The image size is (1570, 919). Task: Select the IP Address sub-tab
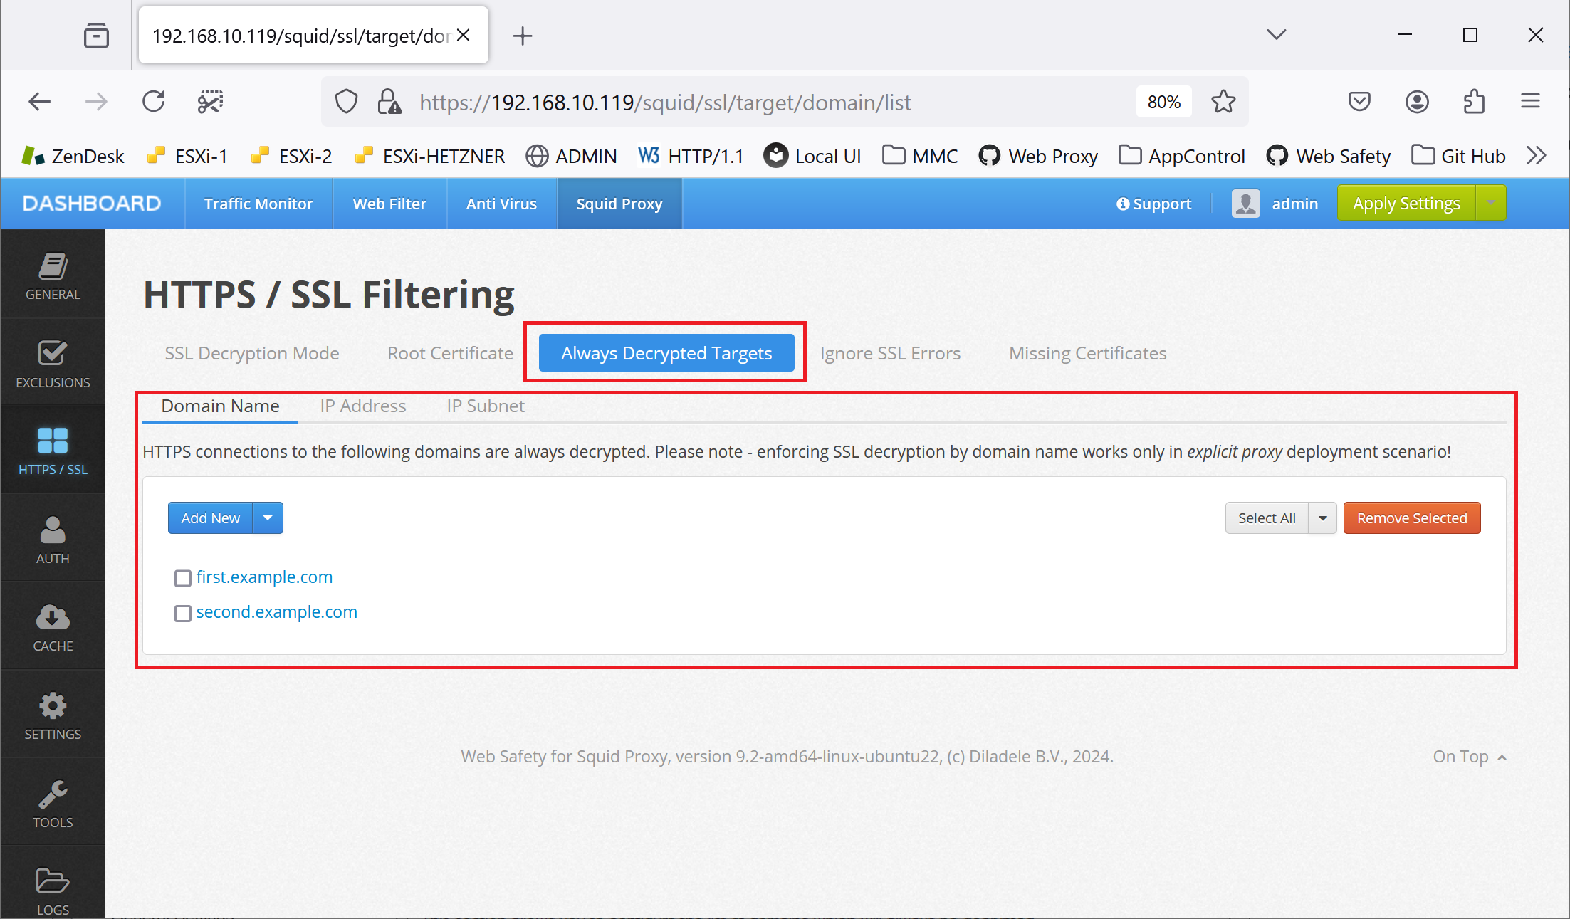coord(363,406)
